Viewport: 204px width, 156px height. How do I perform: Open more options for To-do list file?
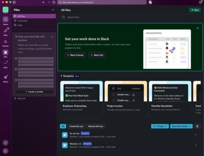pos(196,135)
